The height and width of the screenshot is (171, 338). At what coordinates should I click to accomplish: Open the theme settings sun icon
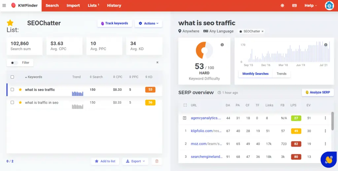point(282,6)
